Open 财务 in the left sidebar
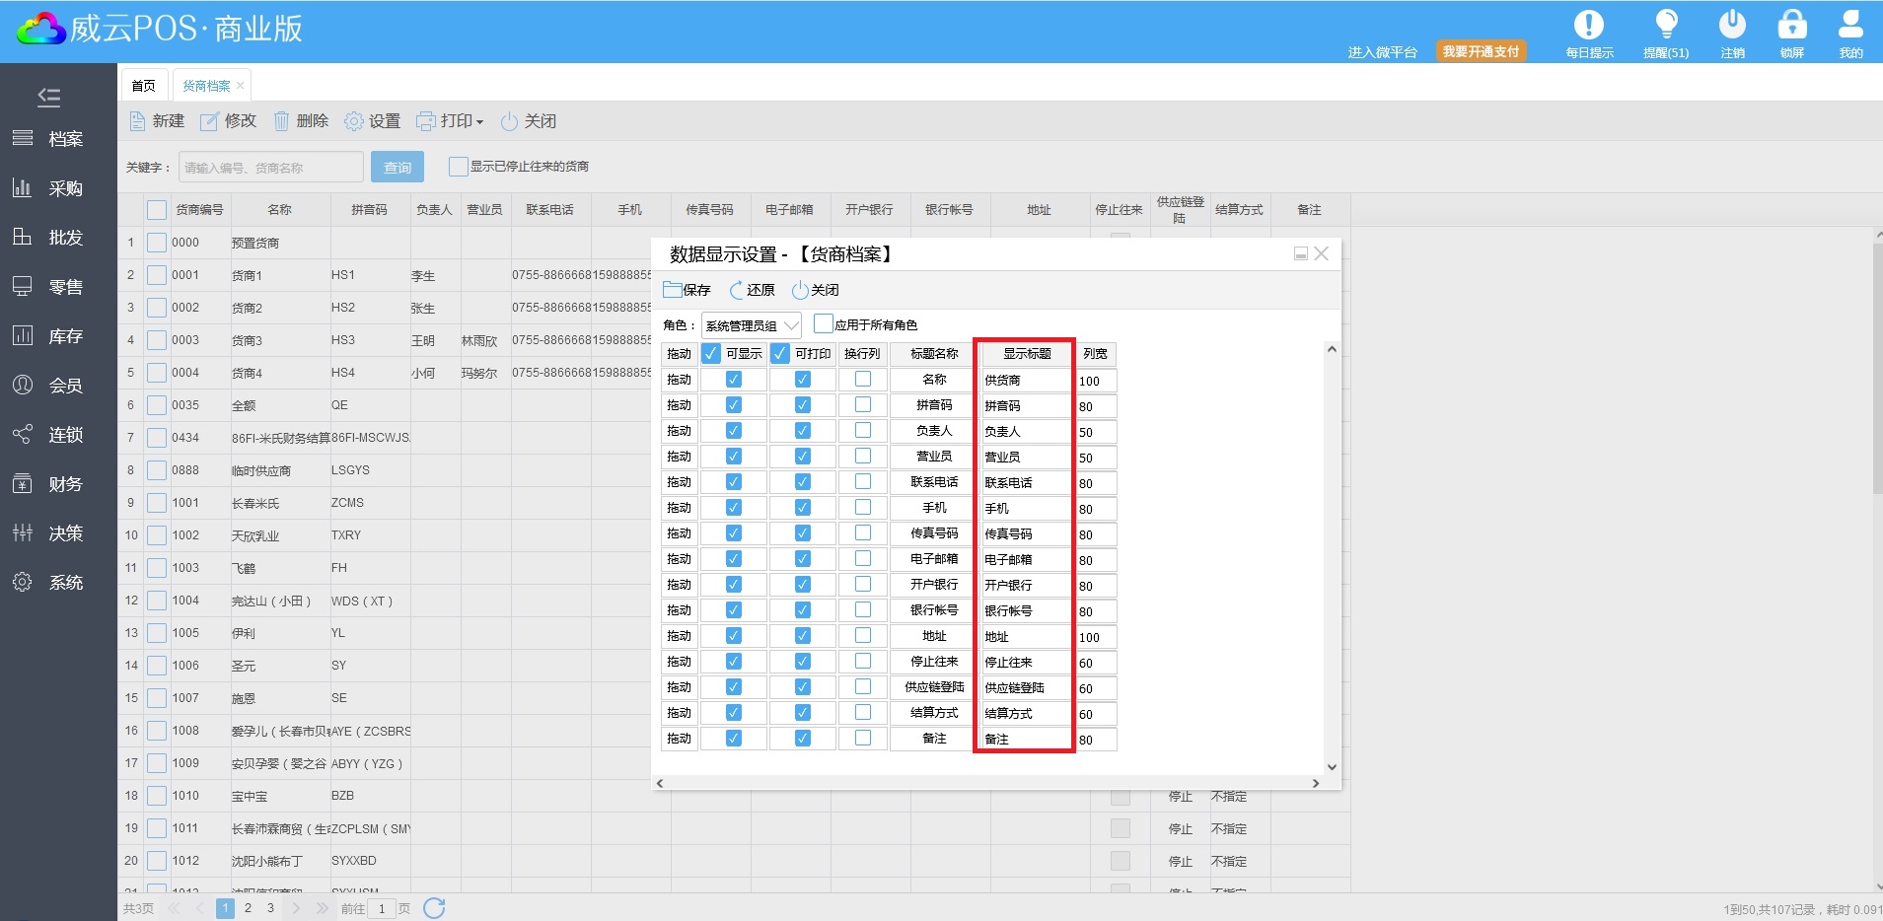 tap(59, 484)
